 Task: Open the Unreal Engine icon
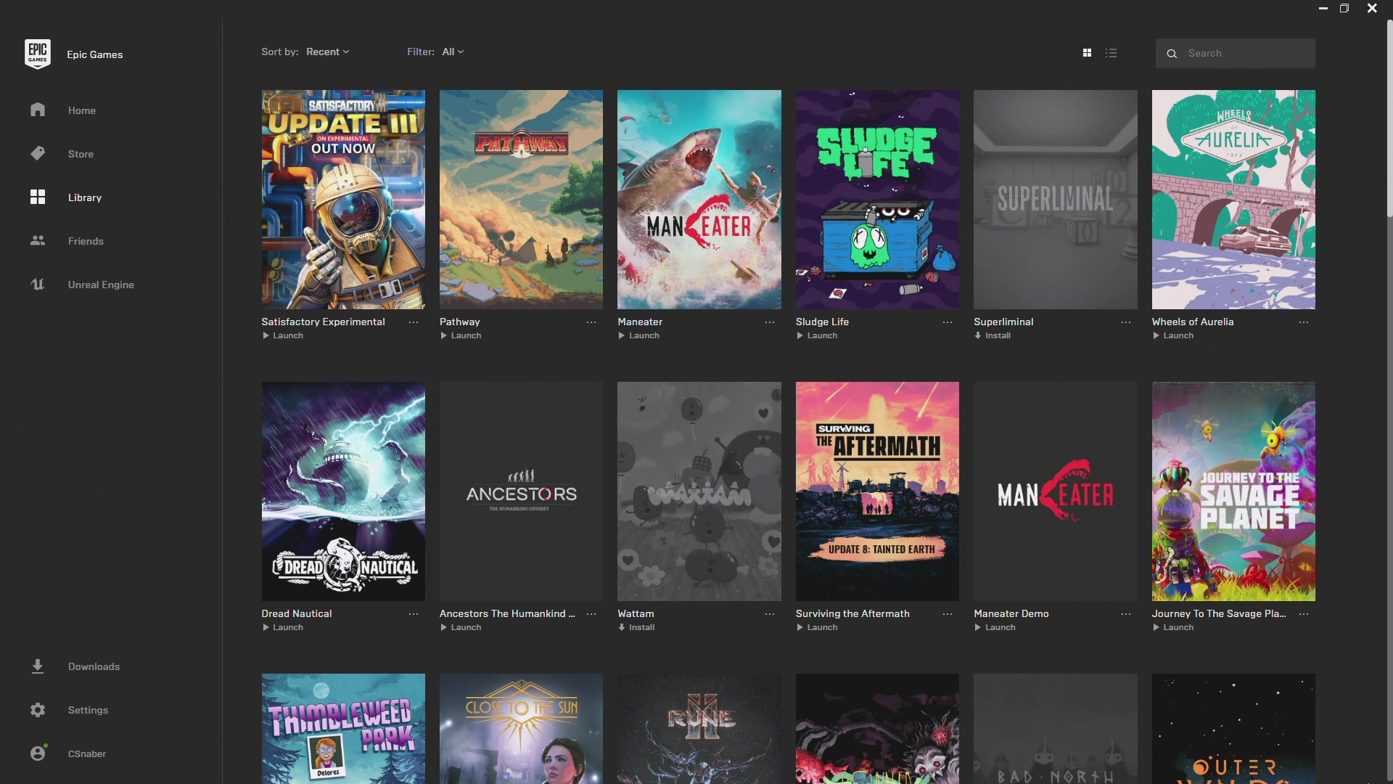click(x=38, y=284)
